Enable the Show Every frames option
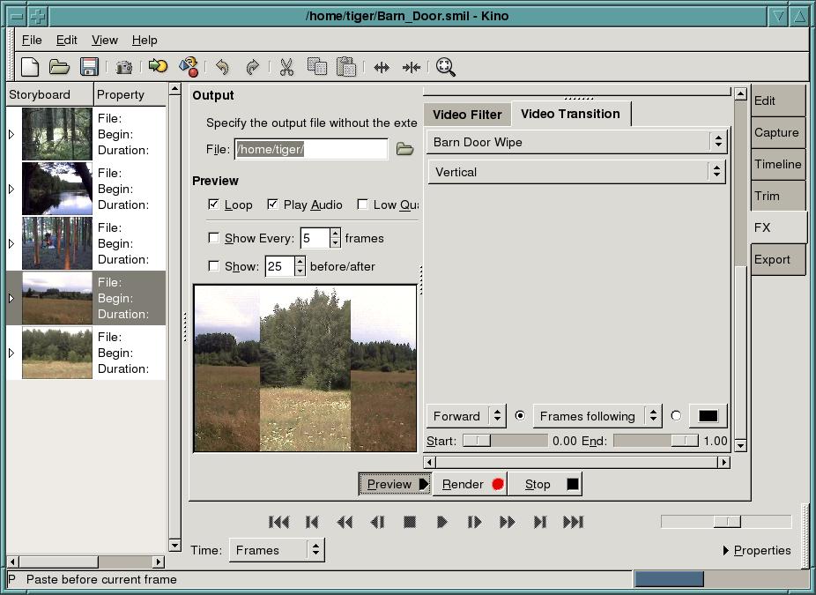 [212, 237]
